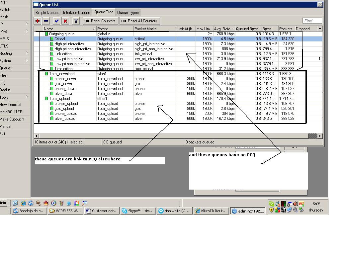Click the queue icon next to Total_upload
This screenshot has width=340, height=255.
pos(46,99)
